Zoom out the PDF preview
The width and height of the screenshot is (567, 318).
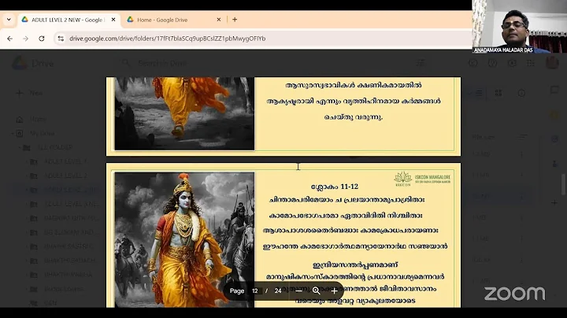(298, 291)
